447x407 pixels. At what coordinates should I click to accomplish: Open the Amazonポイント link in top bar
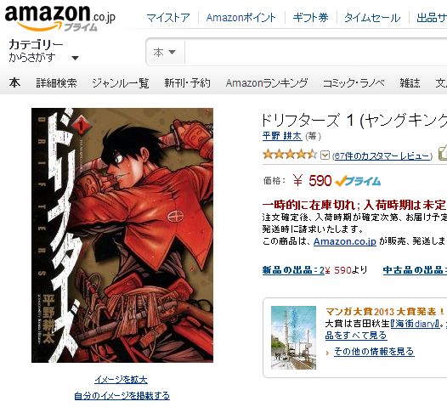(x=241, y=18)
